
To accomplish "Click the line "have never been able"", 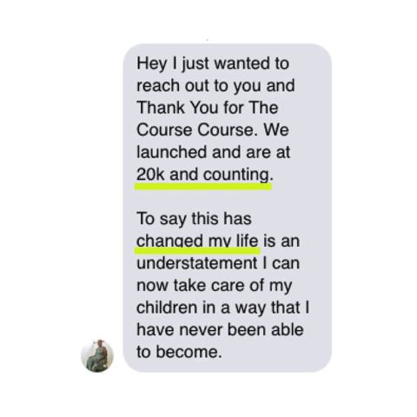I will click(x=220, y=330).
